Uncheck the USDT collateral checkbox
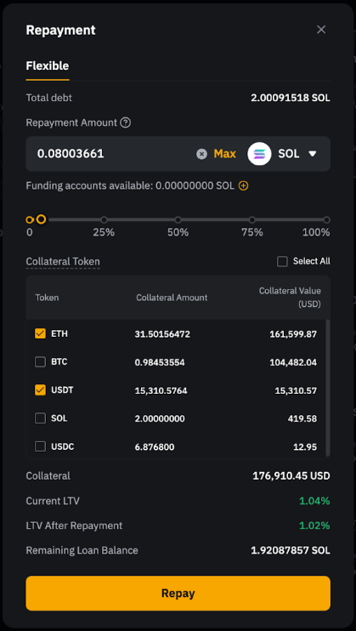 pos(40,390)
